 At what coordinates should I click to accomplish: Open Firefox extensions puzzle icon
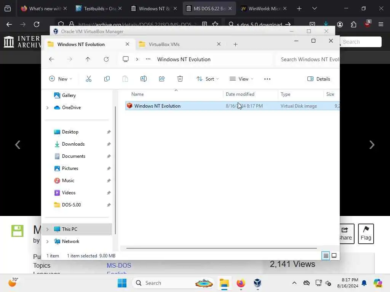(353, 24)
